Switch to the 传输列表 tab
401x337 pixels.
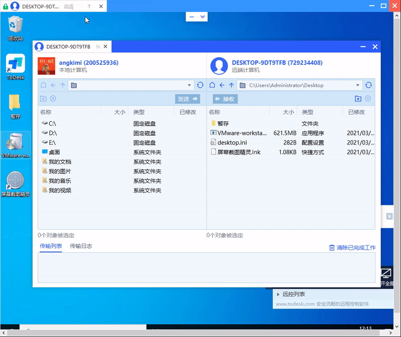pos(50,246)
